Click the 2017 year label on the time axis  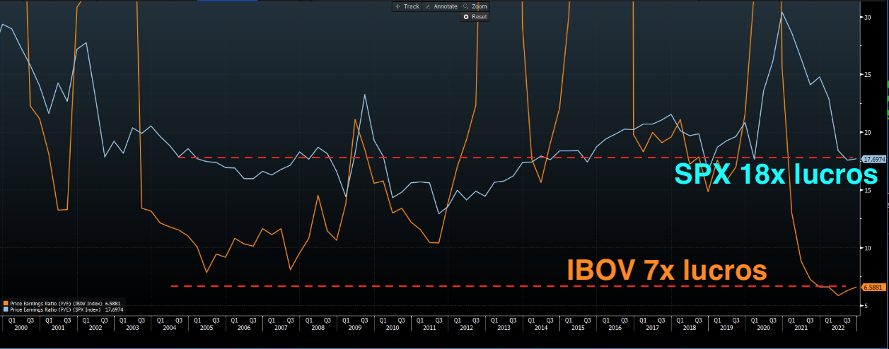652,328
